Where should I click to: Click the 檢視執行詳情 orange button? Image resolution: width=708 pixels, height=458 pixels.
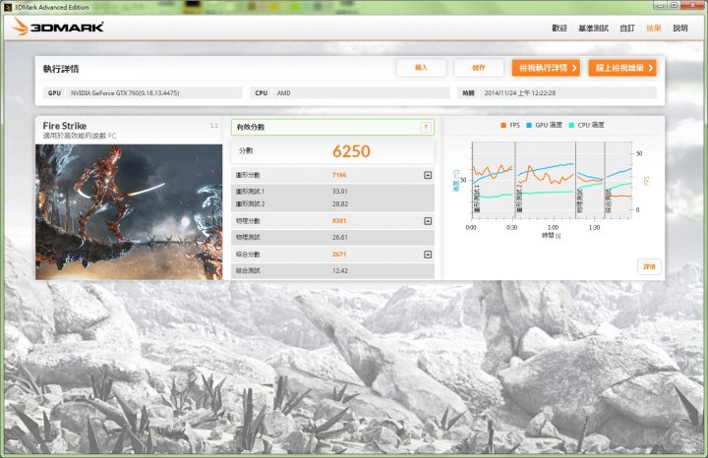pos(546,68)
